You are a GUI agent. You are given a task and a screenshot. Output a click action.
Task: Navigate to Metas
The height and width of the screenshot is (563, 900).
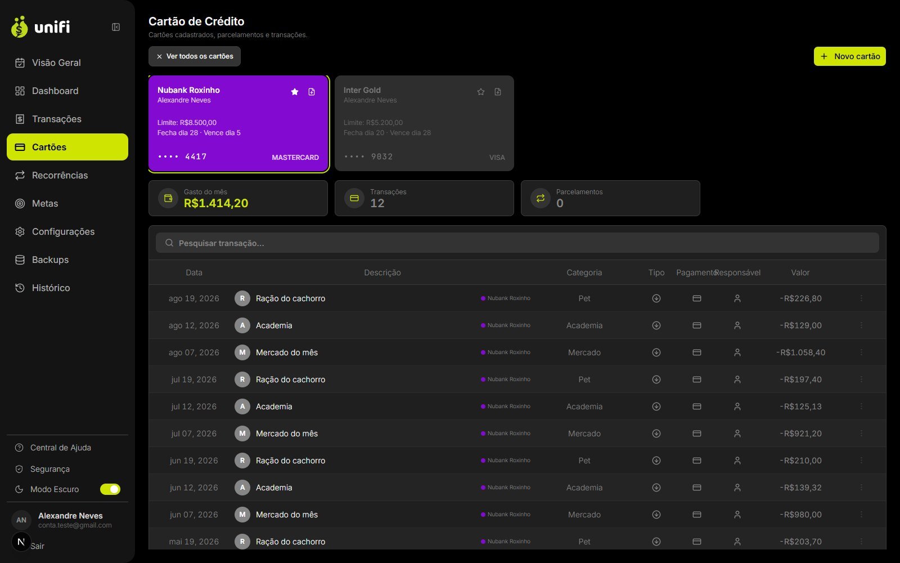pos(67,203)
